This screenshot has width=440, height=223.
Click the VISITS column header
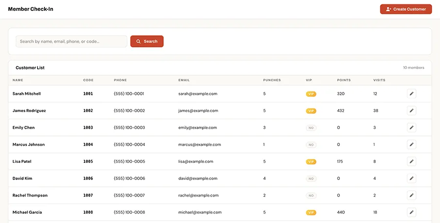(x=379, y=80)
